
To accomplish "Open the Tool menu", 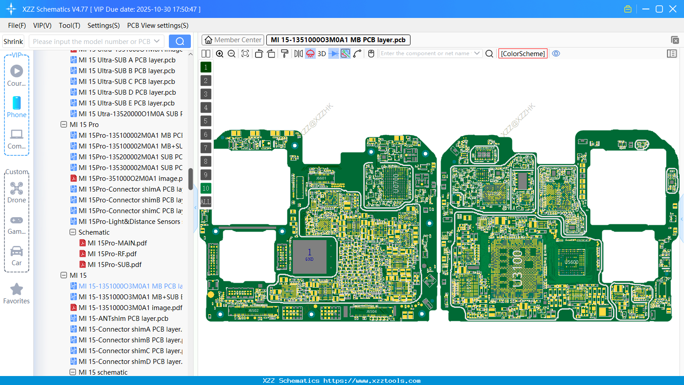I will [69, 26].
